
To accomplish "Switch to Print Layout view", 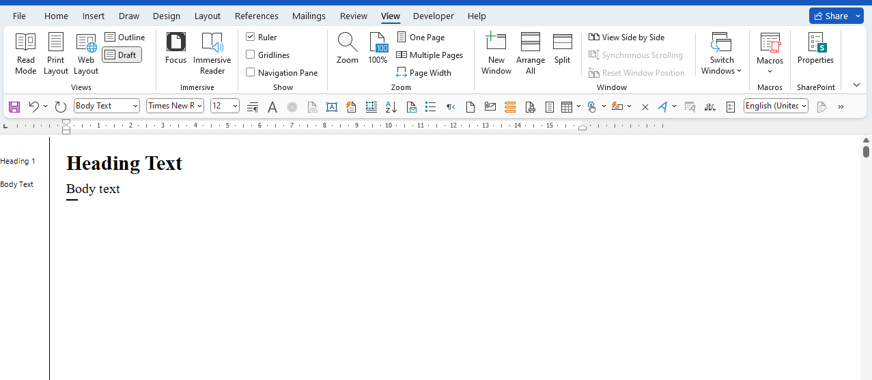I will click(56, 54).
